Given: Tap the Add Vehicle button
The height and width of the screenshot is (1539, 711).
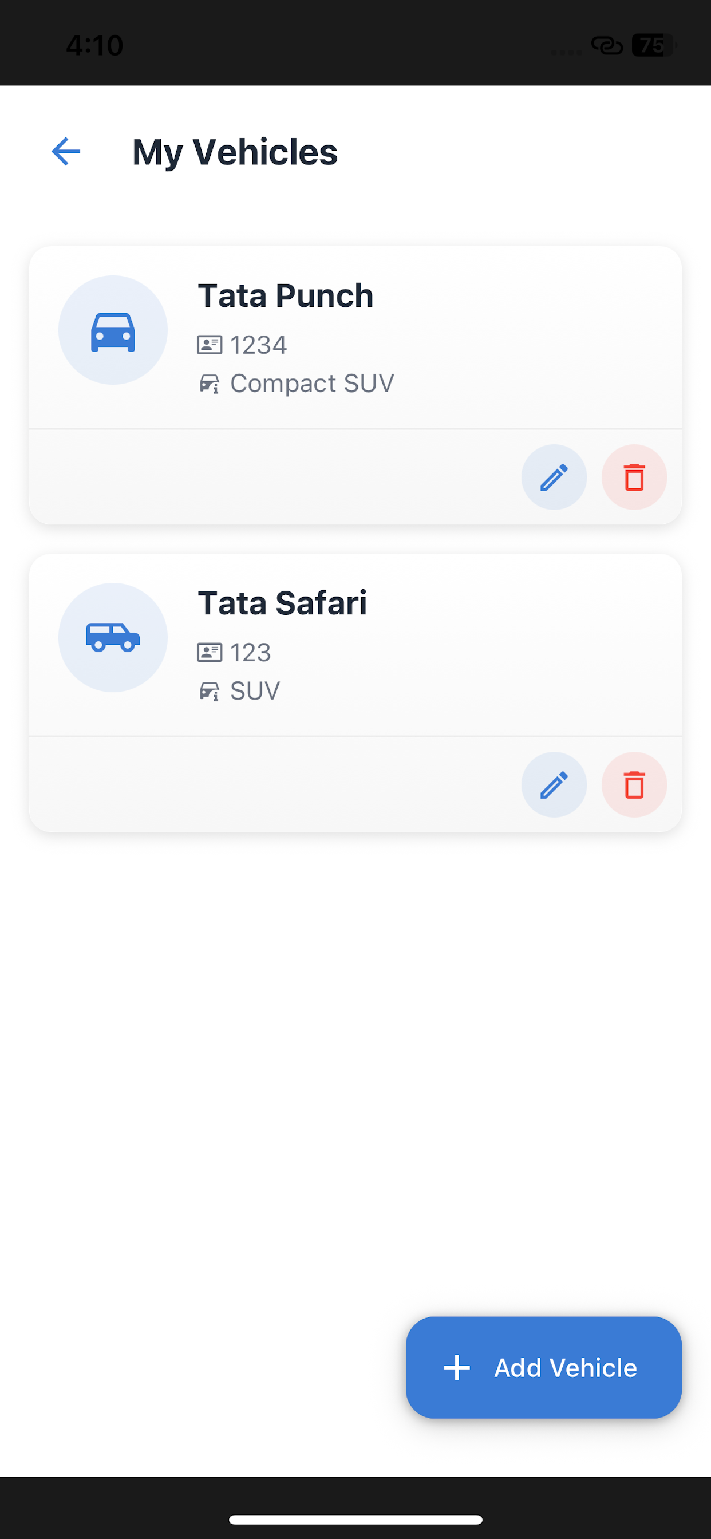Looking at the screenshot, I should pyautogui.click(x=544, y=1368).
